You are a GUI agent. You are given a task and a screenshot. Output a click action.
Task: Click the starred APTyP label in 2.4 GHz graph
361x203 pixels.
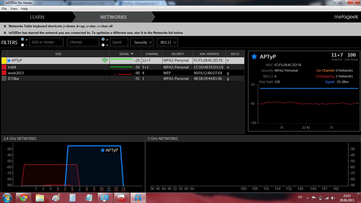point(109,150)
